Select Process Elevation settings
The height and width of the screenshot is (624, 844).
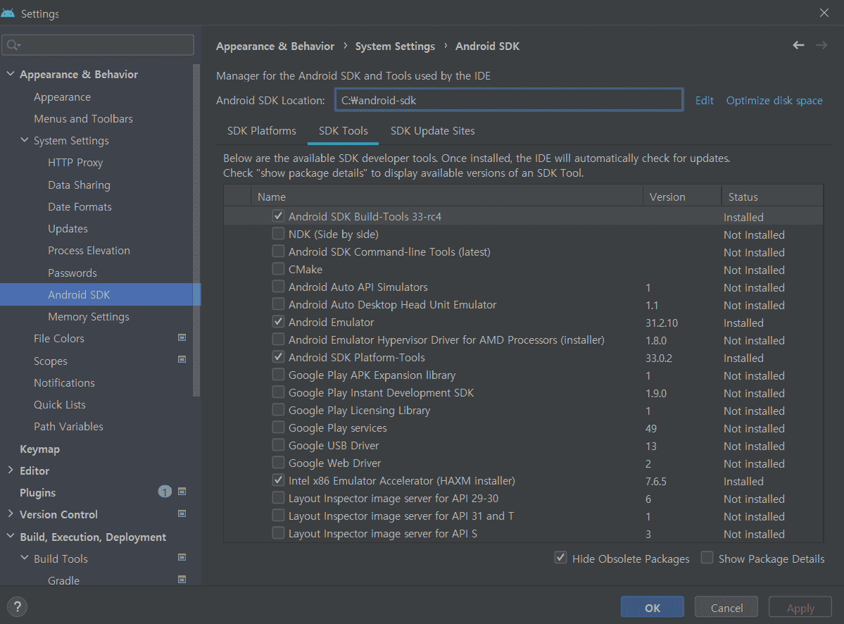tap(89, 250)
